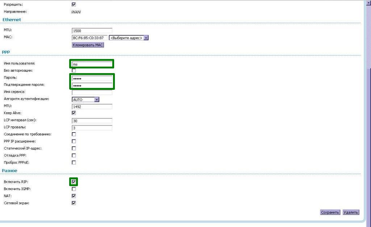Screen dimensions: 371x227
Task: Expand the Алгоритм аутентификации AUTO dropdown
Action: pos(86,100)
